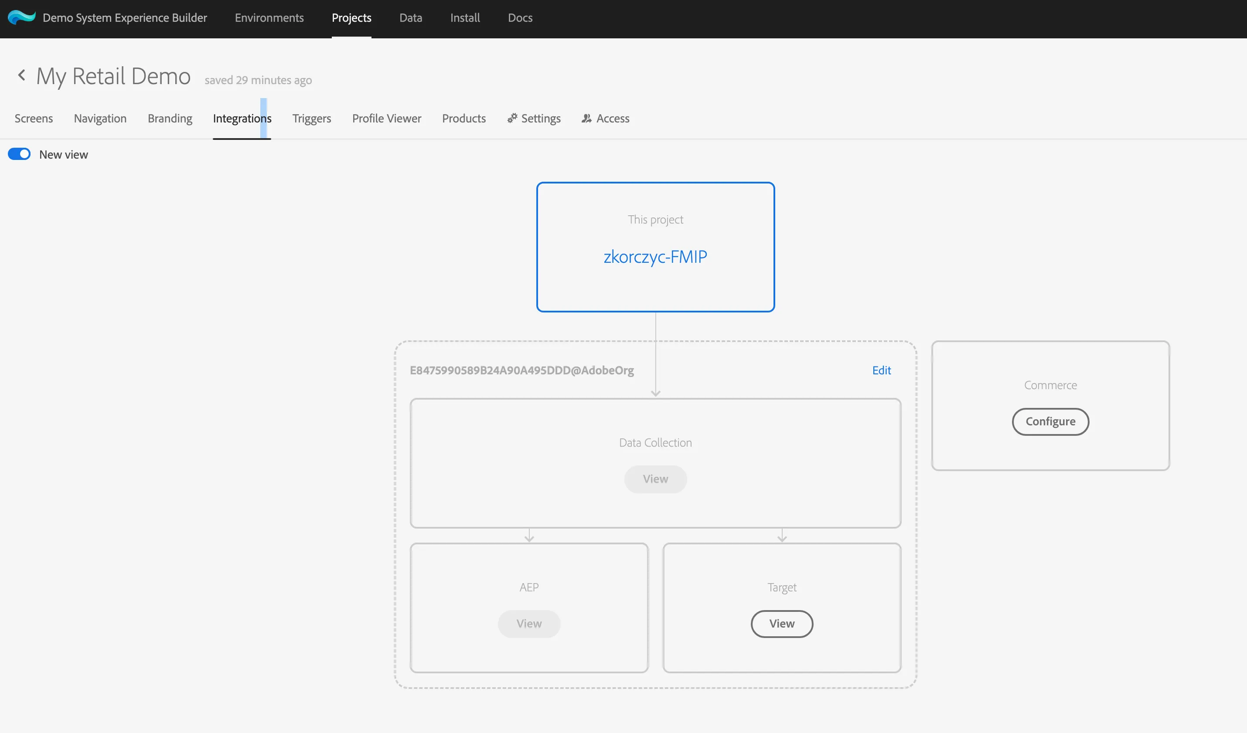Select the Integrations tab
The image size is (1247, 733).
coord(242,118)
